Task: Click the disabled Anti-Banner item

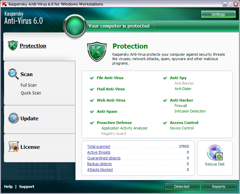Action: 184,83
